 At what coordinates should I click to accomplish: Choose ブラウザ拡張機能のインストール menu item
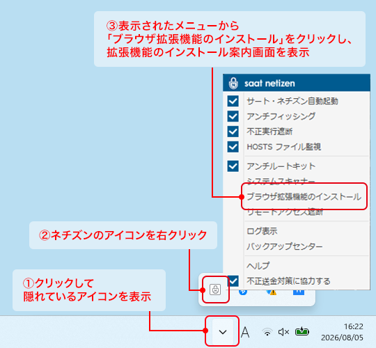click(x=304, y=197)
